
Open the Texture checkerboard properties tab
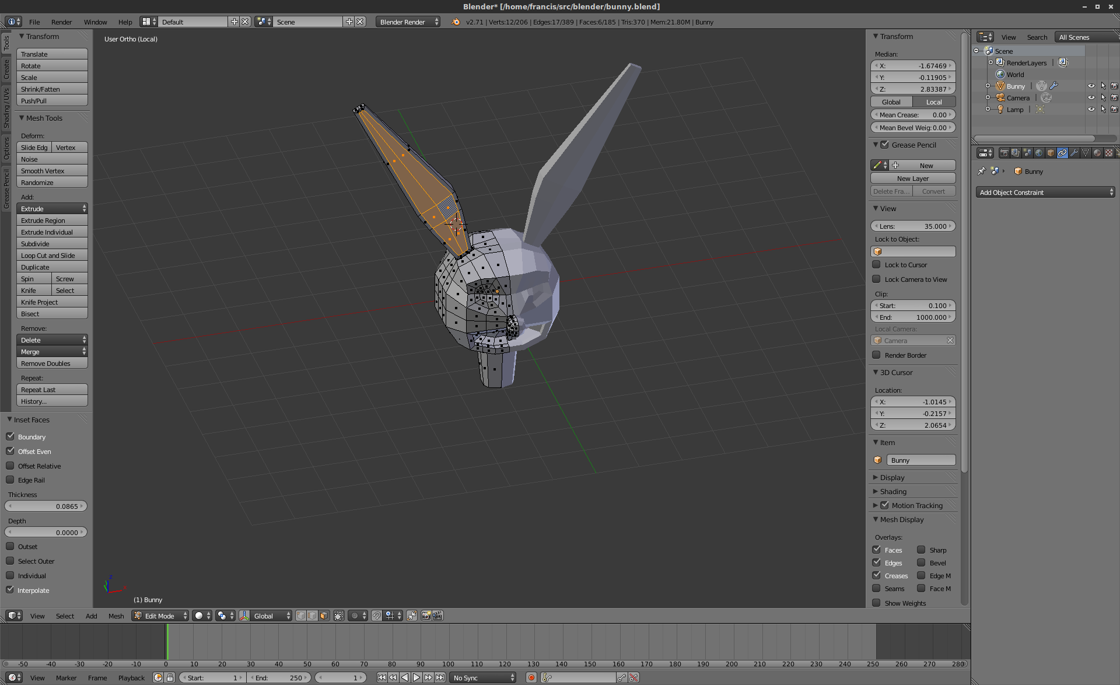[x=1109, y=153]
